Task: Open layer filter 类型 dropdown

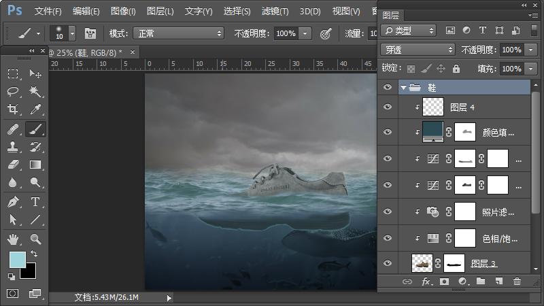Action: coord(409,31)
